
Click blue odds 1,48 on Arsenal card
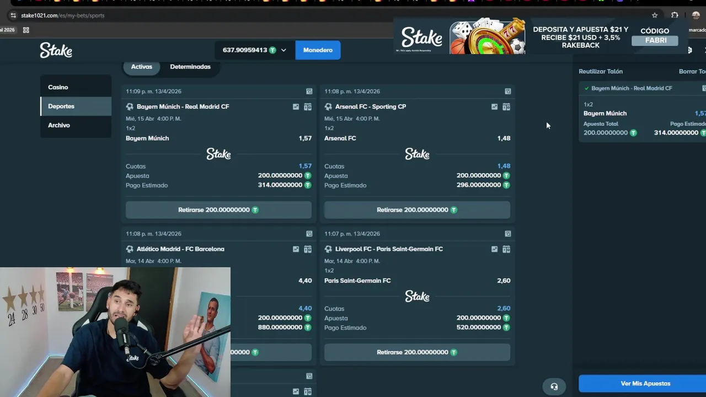tap(504, 166)
